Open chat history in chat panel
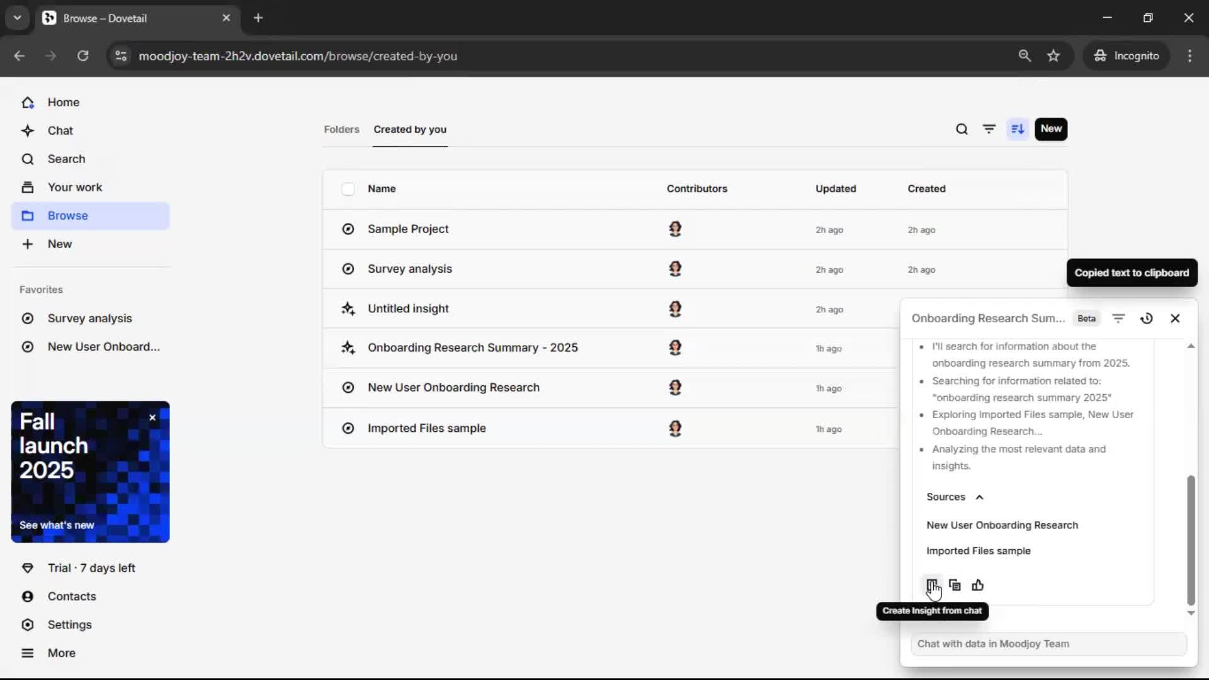Viewport: 1209px width, 680px height. (x=1147, y=319)
